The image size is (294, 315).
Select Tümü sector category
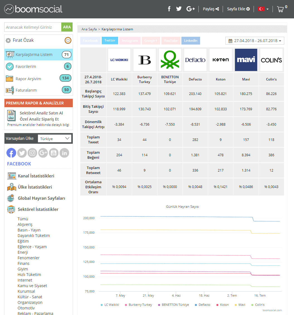[23, 219]
